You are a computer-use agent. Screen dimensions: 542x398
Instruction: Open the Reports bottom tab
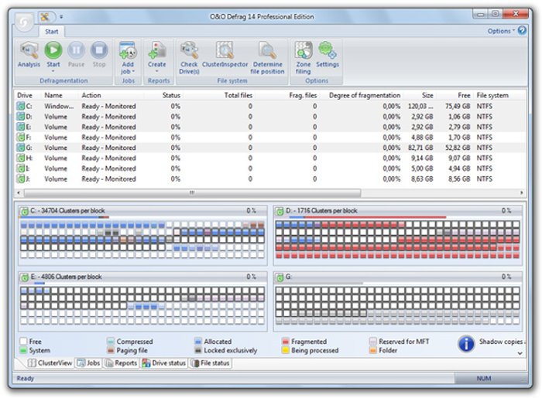pyautogui.click(x=122, y=362)
